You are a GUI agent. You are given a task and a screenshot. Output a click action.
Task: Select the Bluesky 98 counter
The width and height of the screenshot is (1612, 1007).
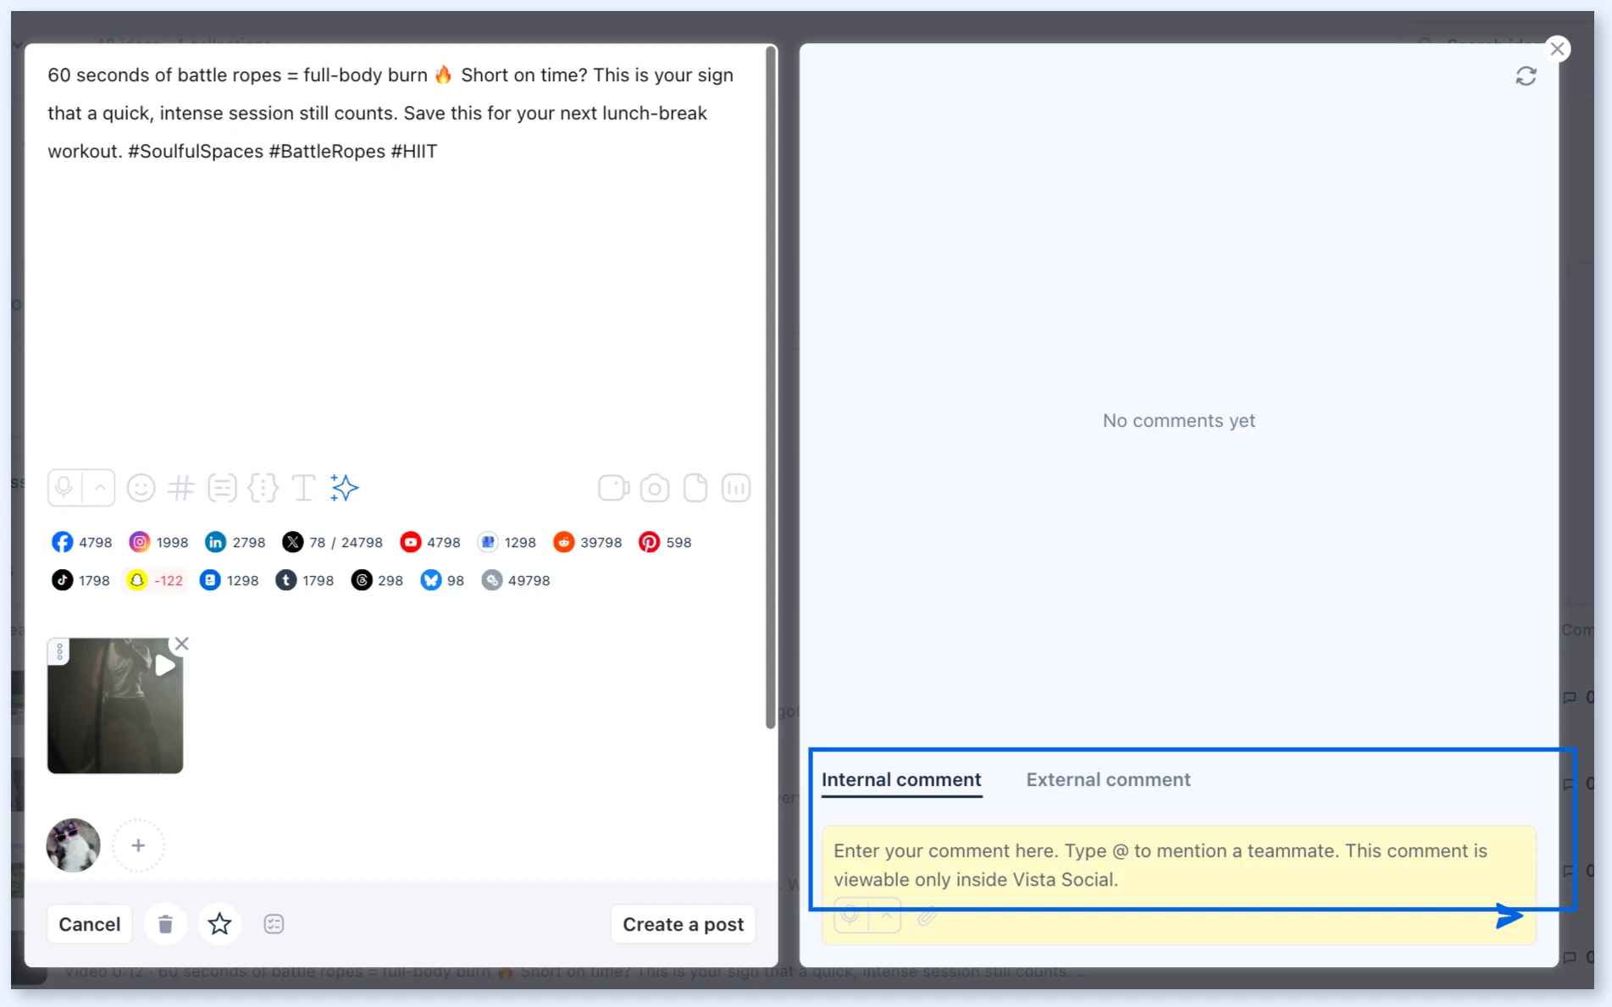point(442,580)
